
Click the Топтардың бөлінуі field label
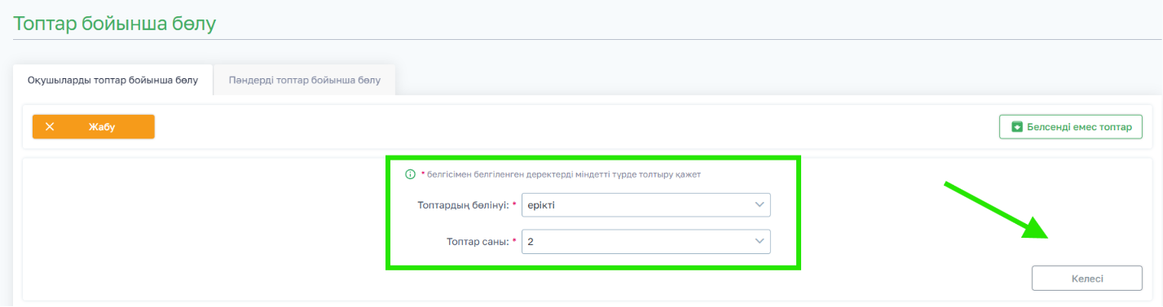pyautogui.click(x=462, y=205)
